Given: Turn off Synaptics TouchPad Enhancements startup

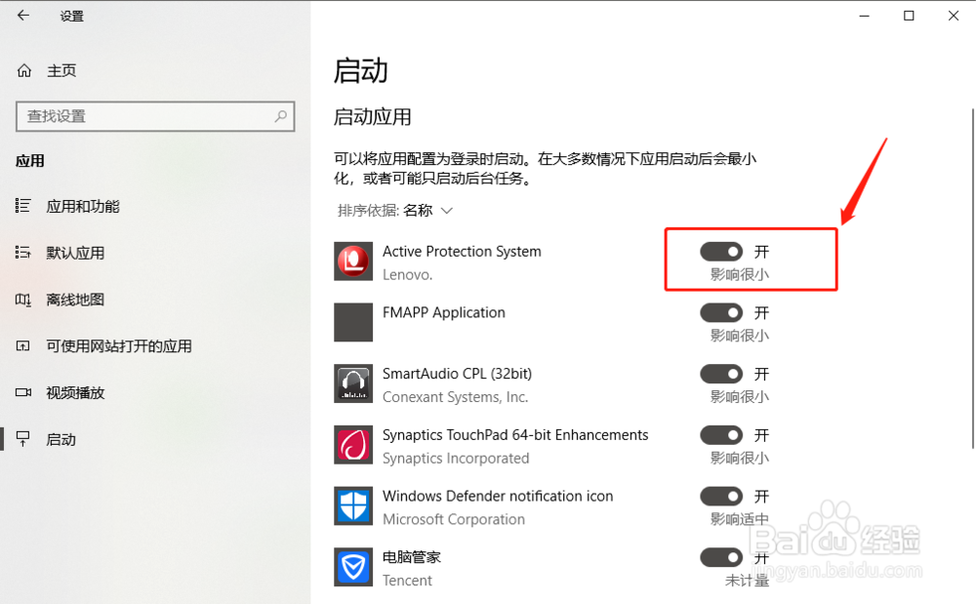Looking at the screenshot, I should 721,434.
